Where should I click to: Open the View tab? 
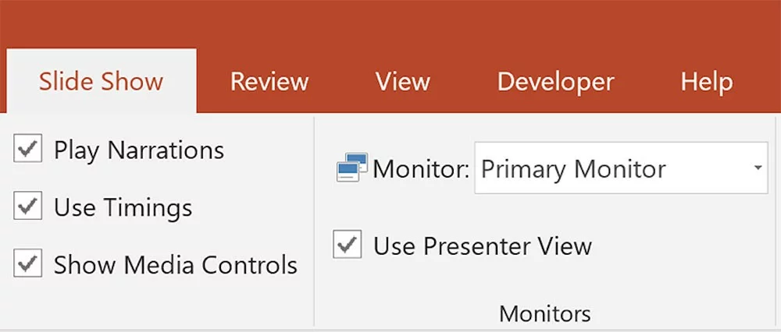(x=402, y=82)
